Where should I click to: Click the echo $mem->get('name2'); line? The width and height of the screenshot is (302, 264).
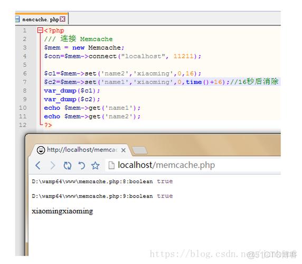pyautogui.click(x=92, y=117)
